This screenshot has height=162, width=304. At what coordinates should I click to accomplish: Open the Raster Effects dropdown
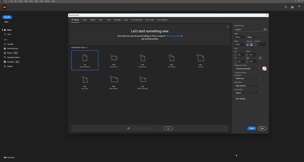tap(248, 86)
